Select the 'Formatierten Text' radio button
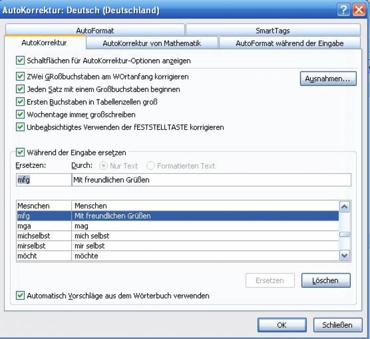The width and height of the screenshot is (370, 339). coord(150,166)
